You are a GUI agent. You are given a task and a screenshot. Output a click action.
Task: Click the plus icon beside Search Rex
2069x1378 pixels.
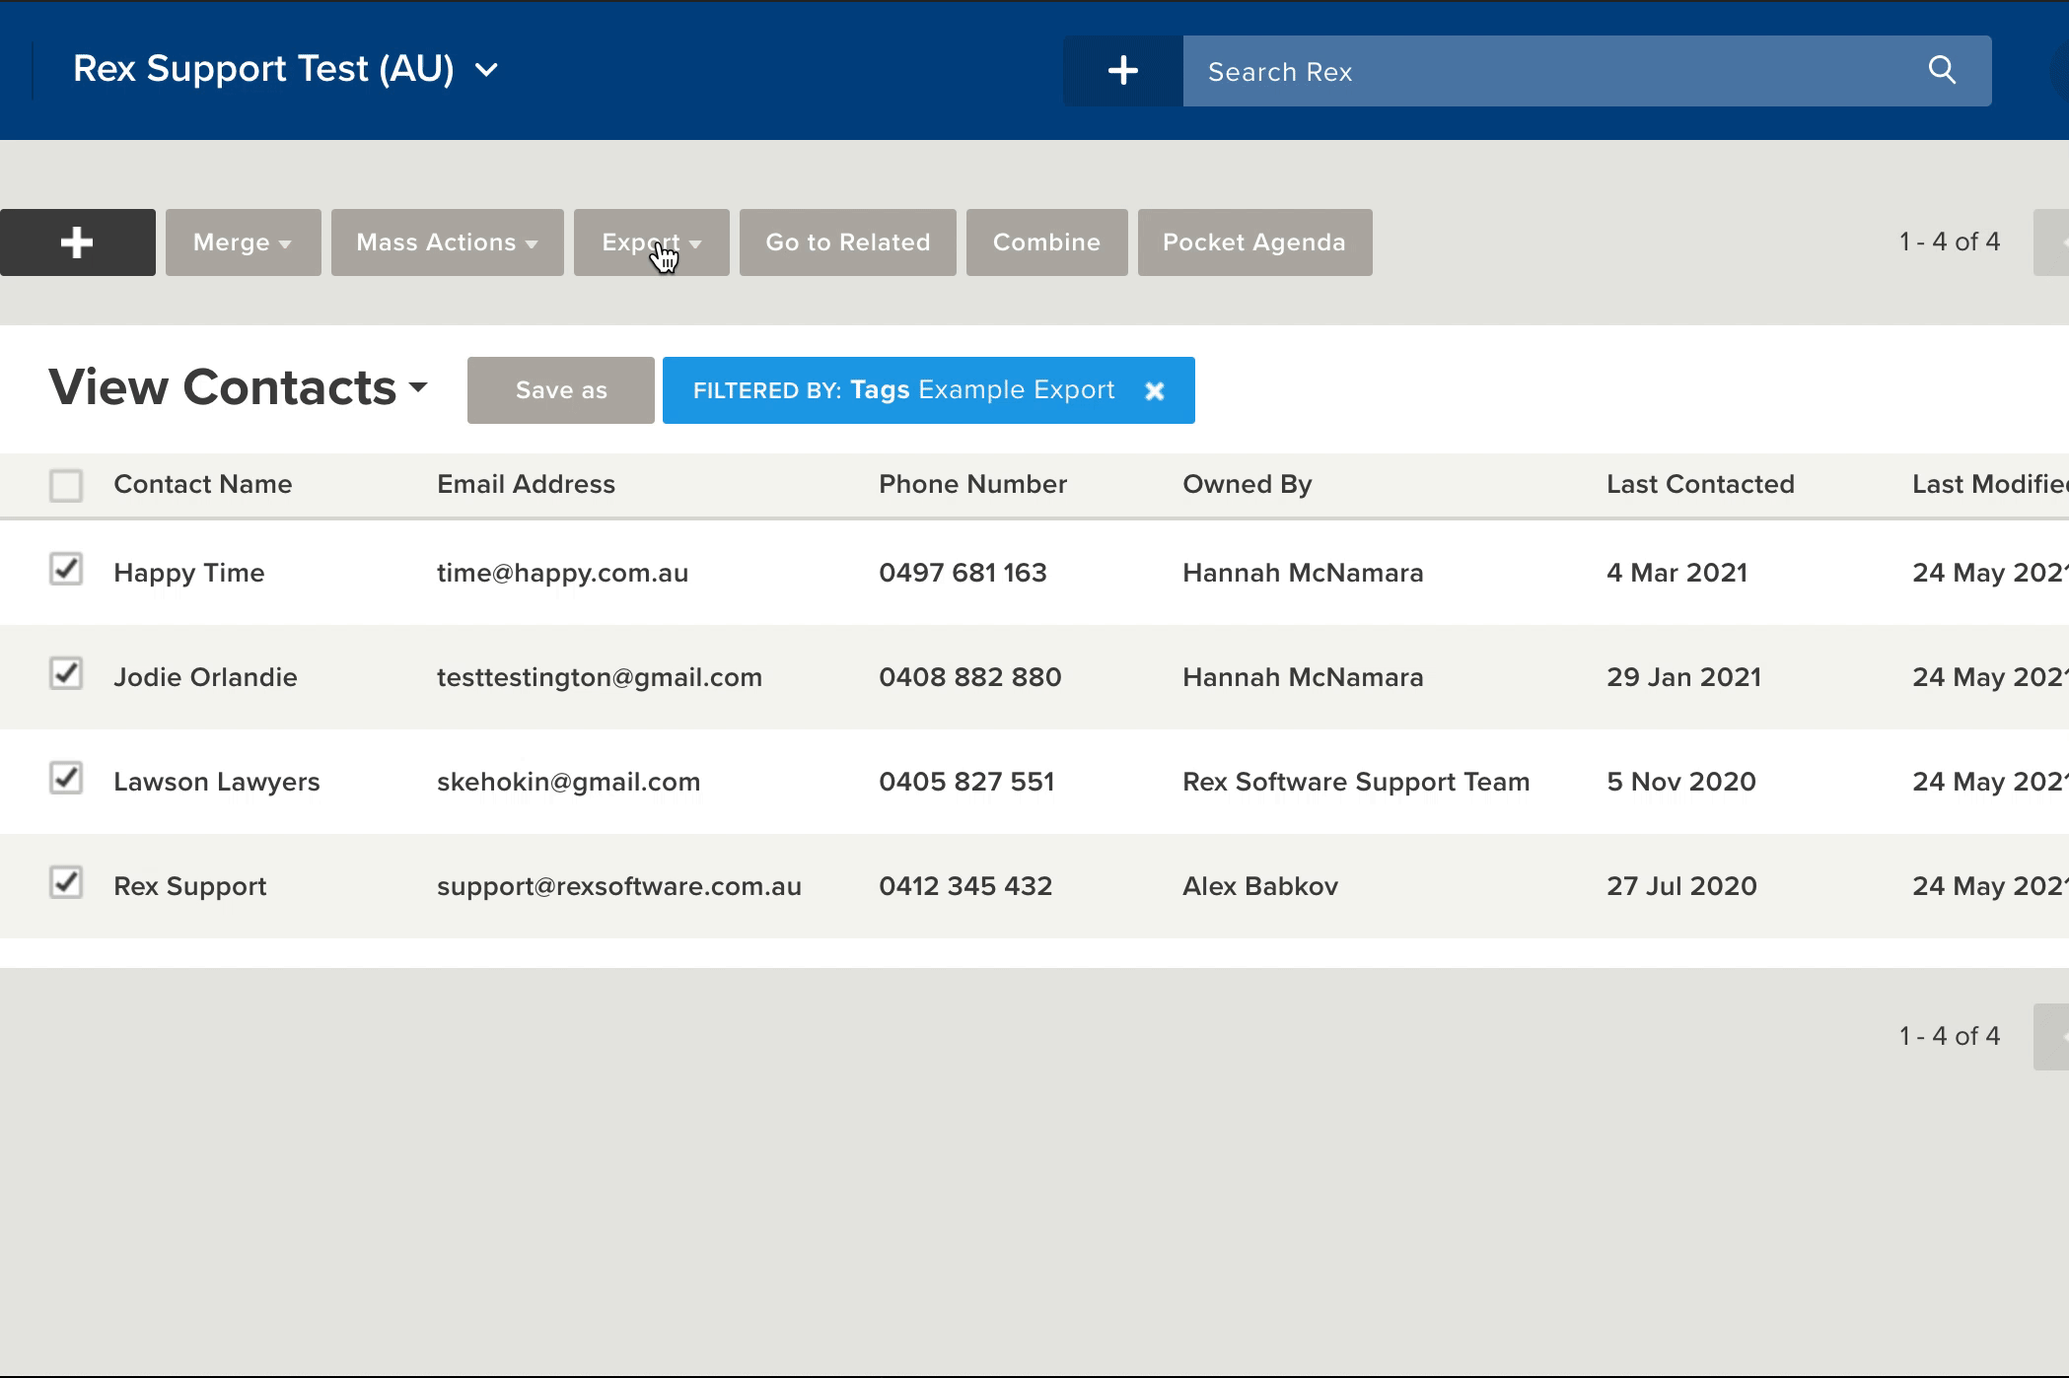coord(1122,71)
